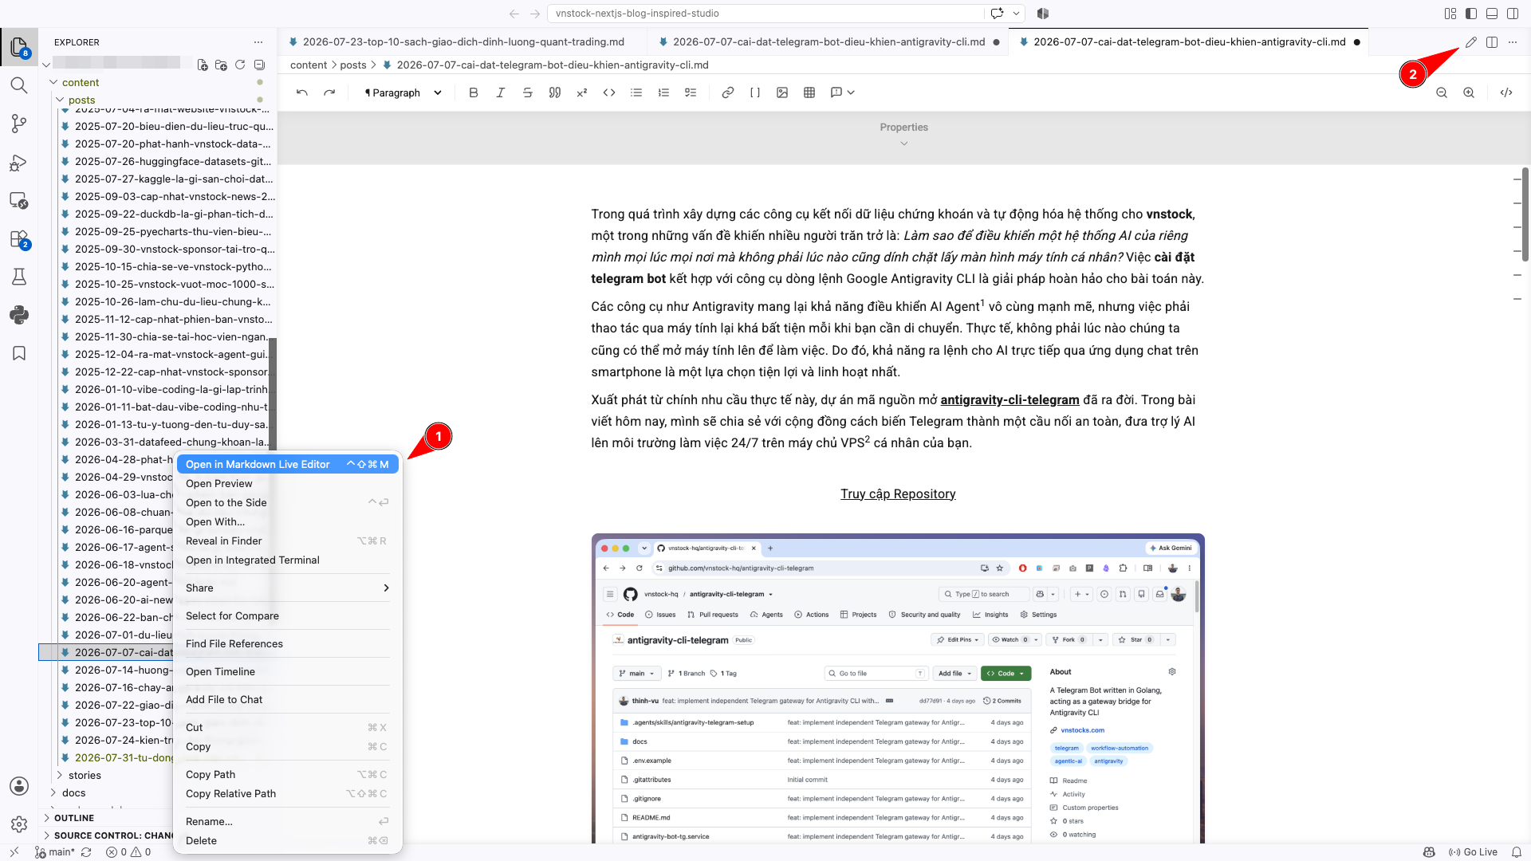This screenshot has height=861, width=1531.
Task: Switch to source code view
Action: point(1506,92)
